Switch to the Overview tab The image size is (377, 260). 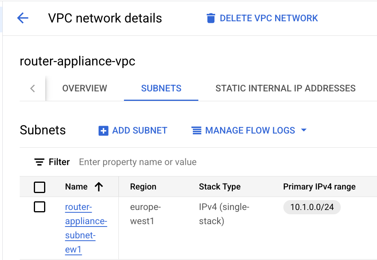click(85, 88)
